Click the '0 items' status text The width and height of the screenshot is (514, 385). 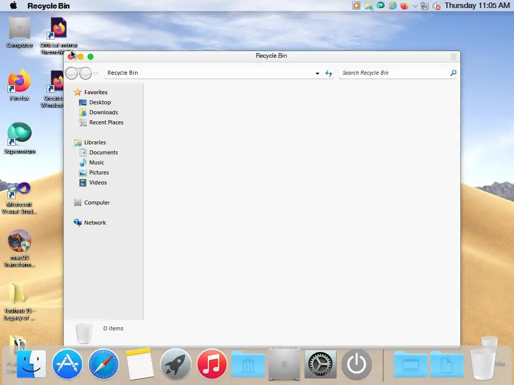113,328
